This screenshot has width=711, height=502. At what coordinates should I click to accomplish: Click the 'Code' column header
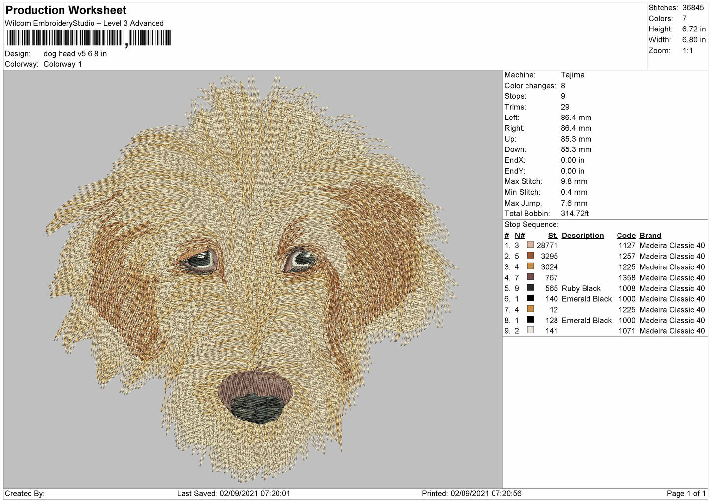[x=626, y=236]
